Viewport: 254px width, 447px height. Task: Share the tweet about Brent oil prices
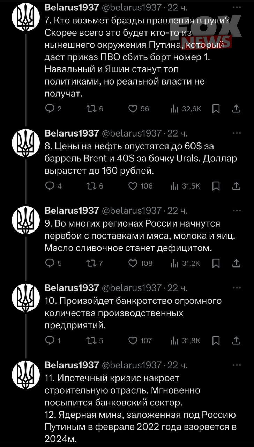pyautogui.click(x=236, y=186)
